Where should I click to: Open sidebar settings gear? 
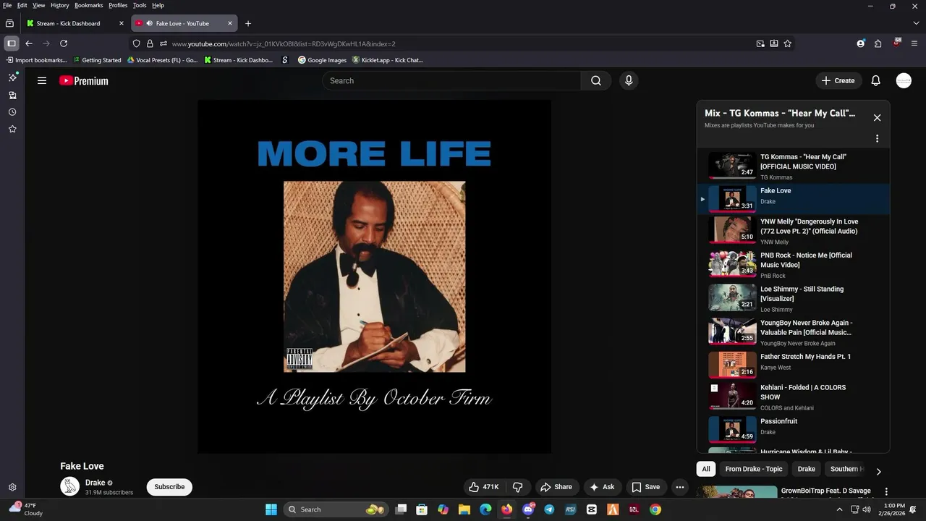click(12, 488)
